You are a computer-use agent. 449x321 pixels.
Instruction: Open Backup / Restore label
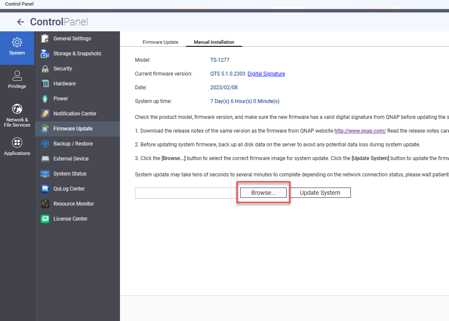coord(73,144)
